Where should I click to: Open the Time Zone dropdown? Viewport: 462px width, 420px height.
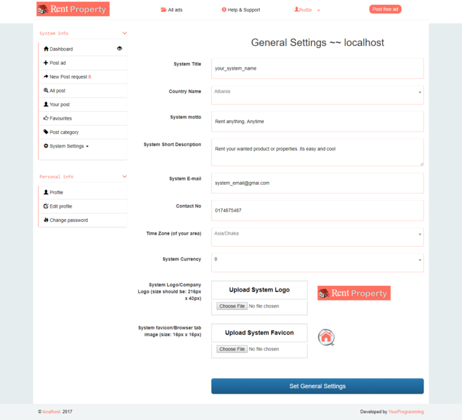click(317, 235)
